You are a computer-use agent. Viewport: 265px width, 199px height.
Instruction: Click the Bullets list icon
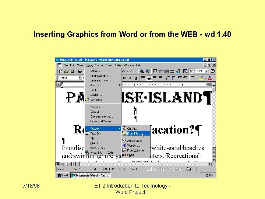[x=173, y=78]
